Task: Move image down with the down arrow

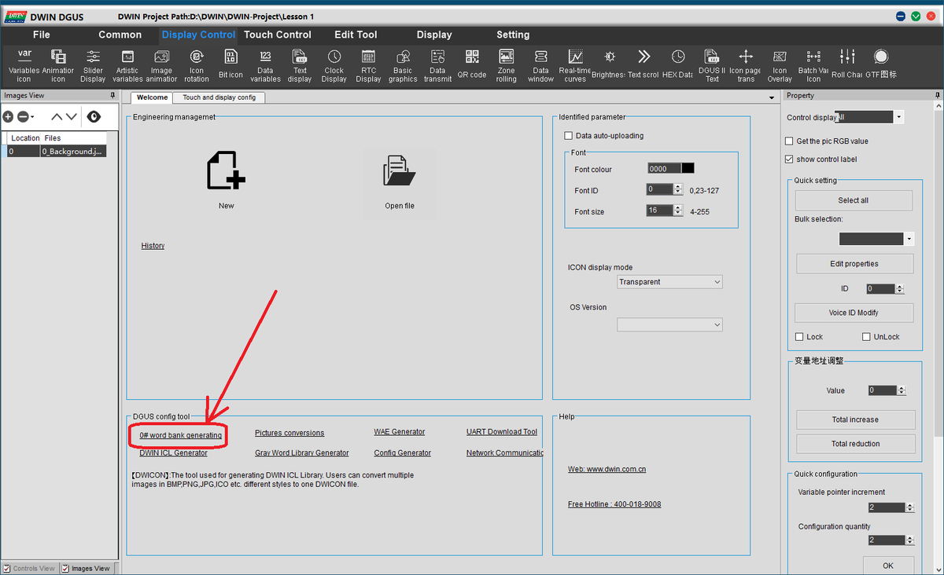Action: [x=72, y=116]
